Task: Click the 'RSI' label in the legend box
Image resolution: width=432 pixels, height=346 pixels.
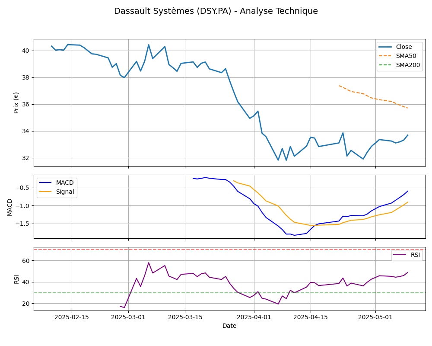Action: (x=415, y=255)
